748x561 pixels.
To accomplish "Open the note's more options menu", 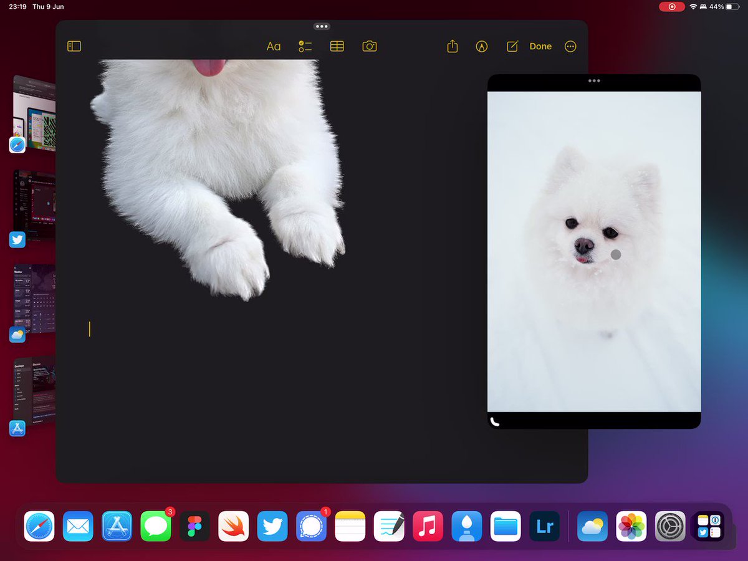I will [x=570, y=46].
